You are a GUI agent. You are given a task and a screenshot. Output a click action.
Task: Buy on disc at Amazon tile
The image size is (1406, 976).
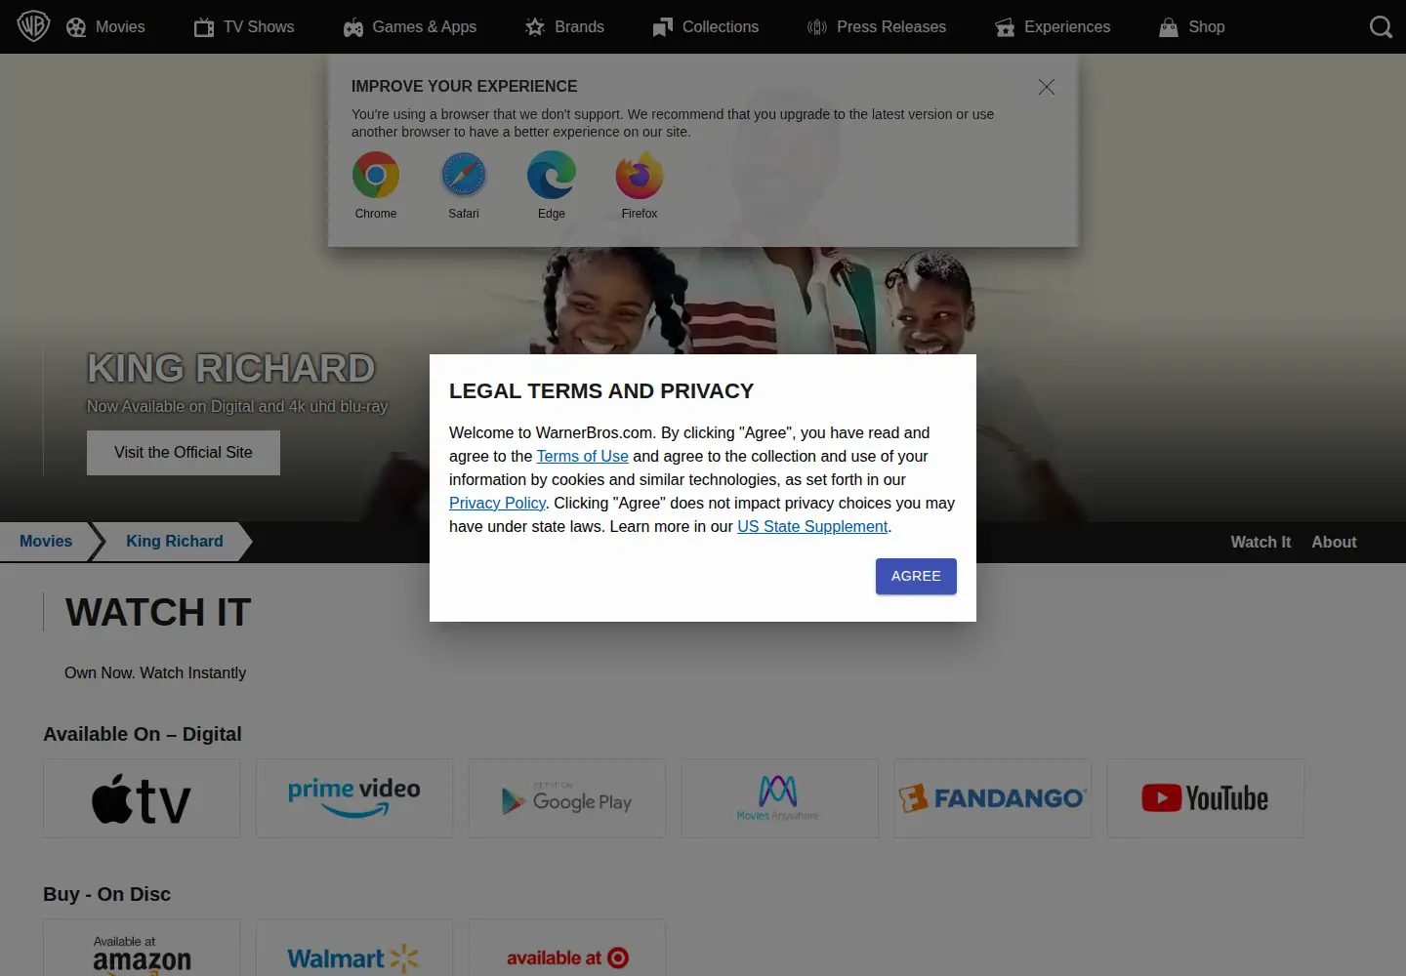[x=142, y=948]
